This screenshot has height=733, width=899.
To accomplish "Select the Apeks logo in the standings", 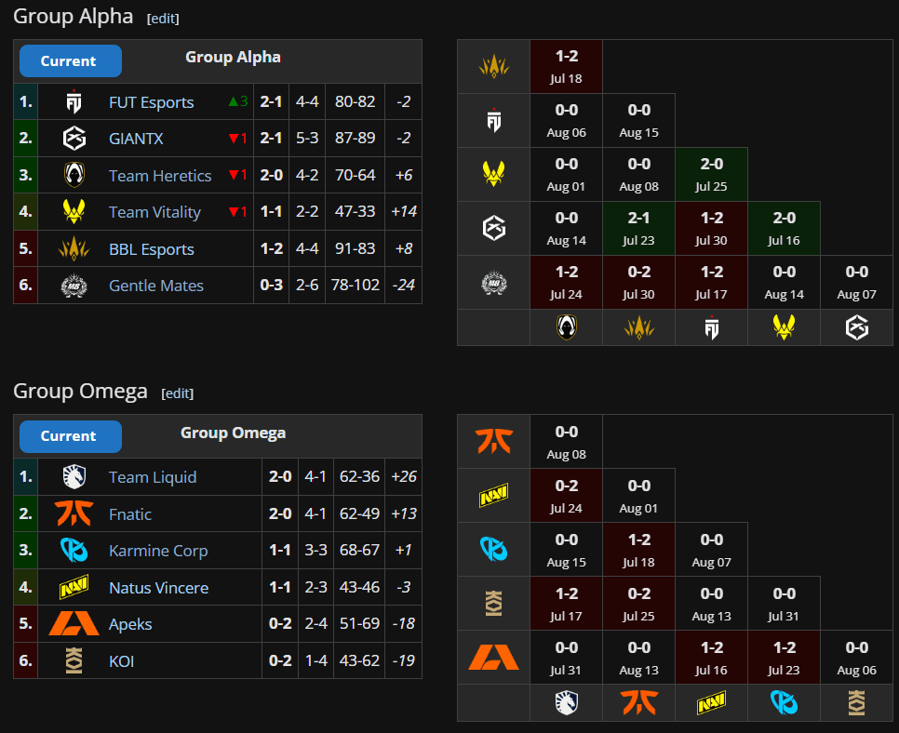I will point(74,623).
